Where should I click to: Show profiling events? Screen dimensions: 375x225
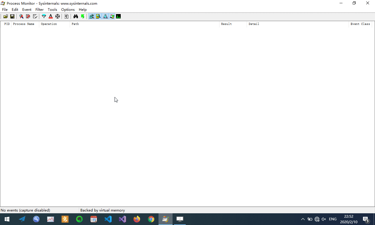point(118,16)
